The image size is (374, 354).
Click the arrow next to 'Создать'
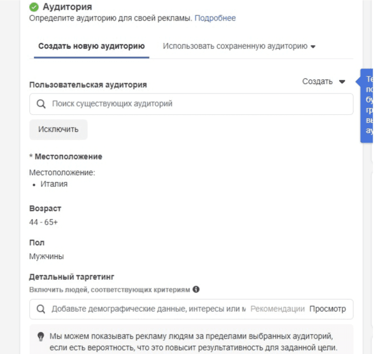click(342, 82)
